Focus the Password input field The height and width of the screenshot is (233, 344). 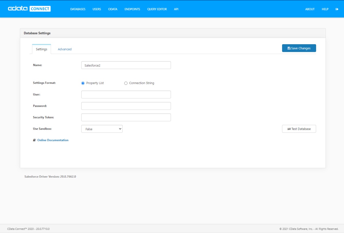coord(126,106)
